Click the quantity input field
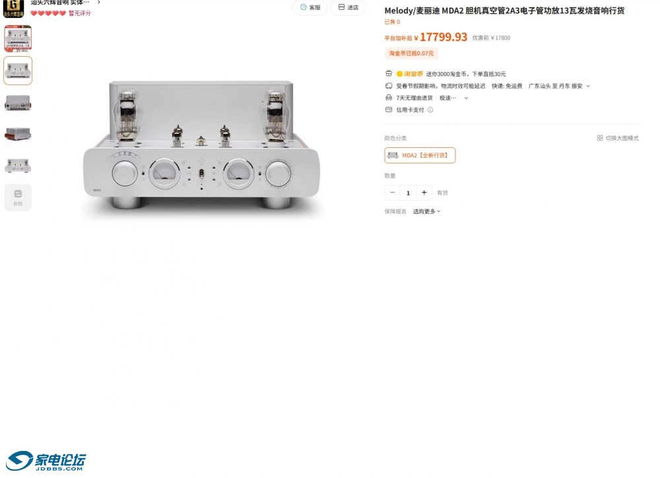This screenshot has width=660, height=478. [408, 193]
